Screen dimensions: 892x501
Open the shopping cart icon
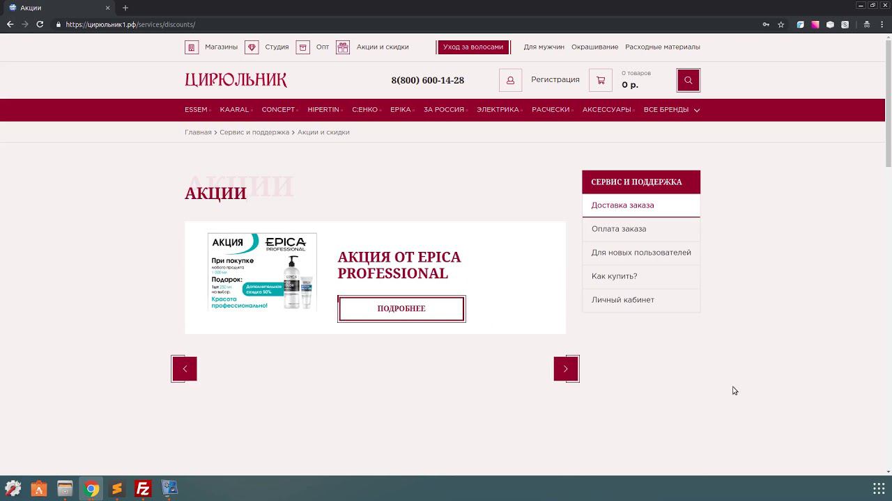click(601, 80)
